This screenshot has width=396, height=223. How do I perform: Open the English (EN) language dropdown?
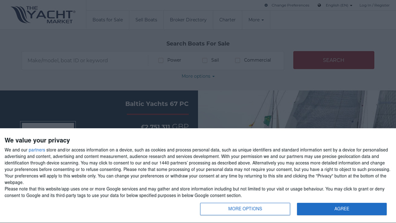(339, 5)
